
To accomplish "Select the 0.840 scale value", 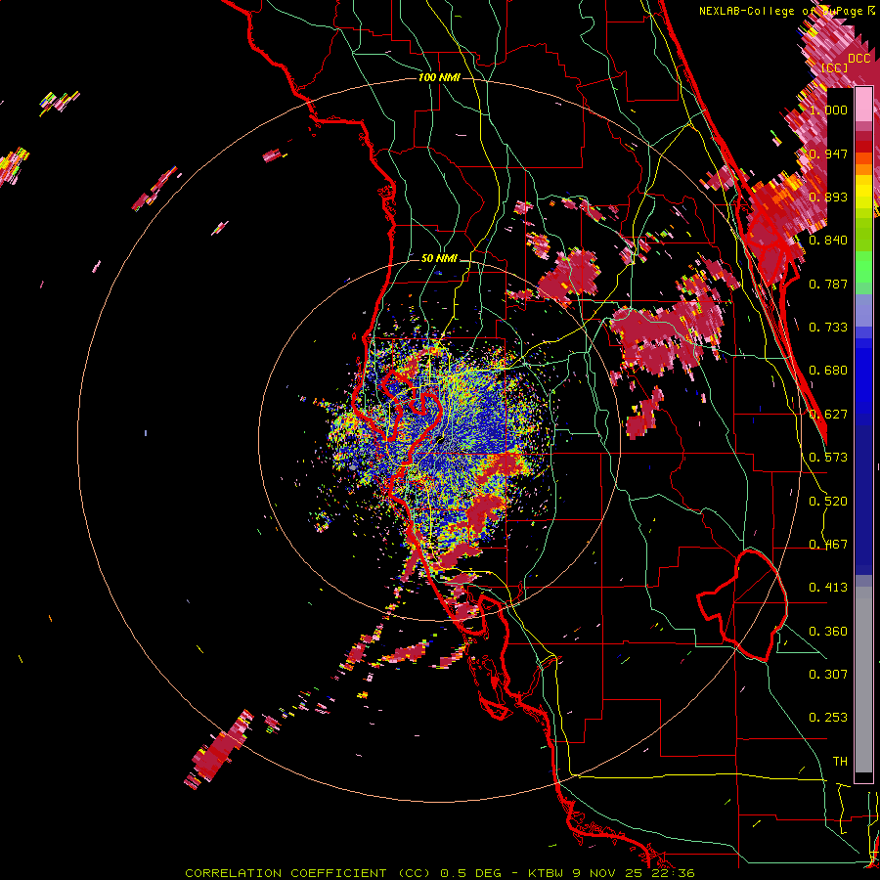I will click(x=828, y=241).
